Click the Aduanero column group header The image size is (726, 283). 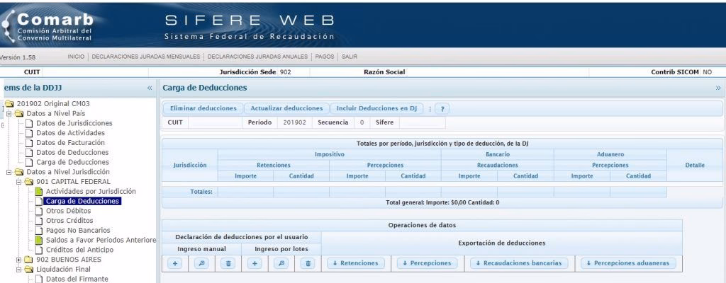(610, 154)
